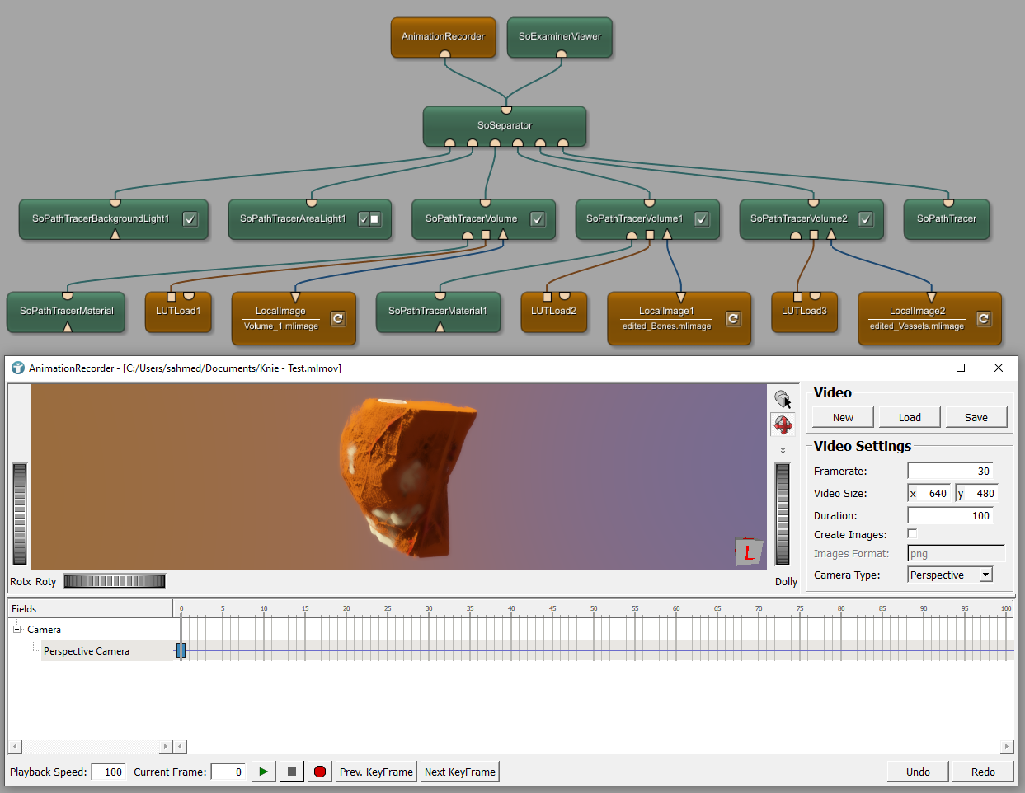Screen dimensions: 1025x793
Task: Click the Current Frame input field
Action: pyautogui.click(x=228, y=772)
